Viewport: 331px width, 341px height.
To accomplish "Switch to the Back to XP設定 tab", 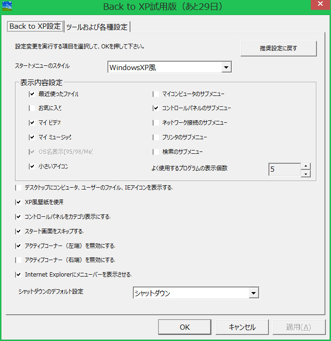I will point(35,26).
